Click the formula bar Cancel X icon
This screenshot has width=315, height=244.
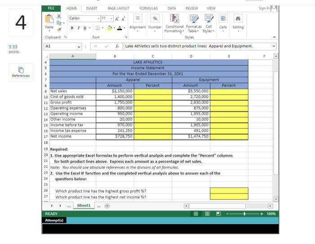pyautogui.click(x=95, y=46)
